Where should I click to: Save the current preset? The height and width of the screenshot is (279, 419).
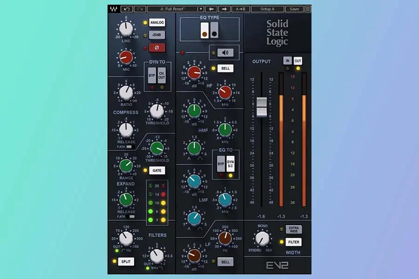[294, 9]
